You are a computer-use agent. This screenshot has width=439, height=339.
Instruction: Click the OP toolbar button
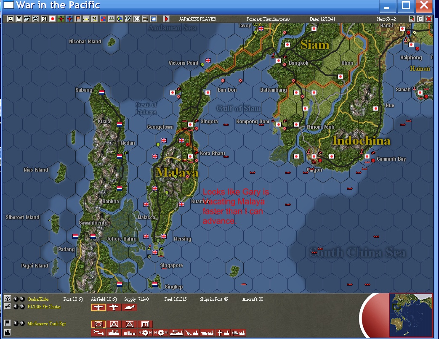point(137,19)
